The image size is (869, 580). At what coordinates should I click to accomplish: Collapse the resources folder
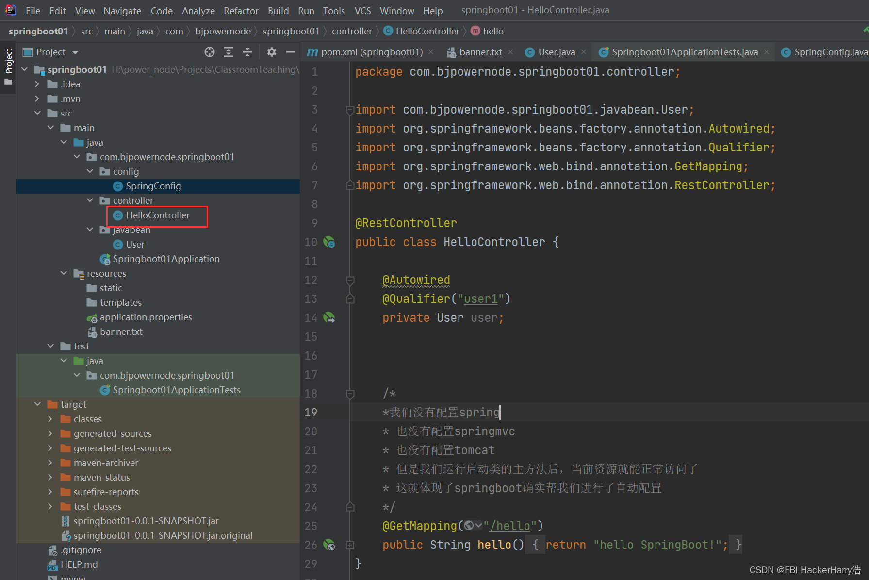pyautogui.click(x=64, y=273)
